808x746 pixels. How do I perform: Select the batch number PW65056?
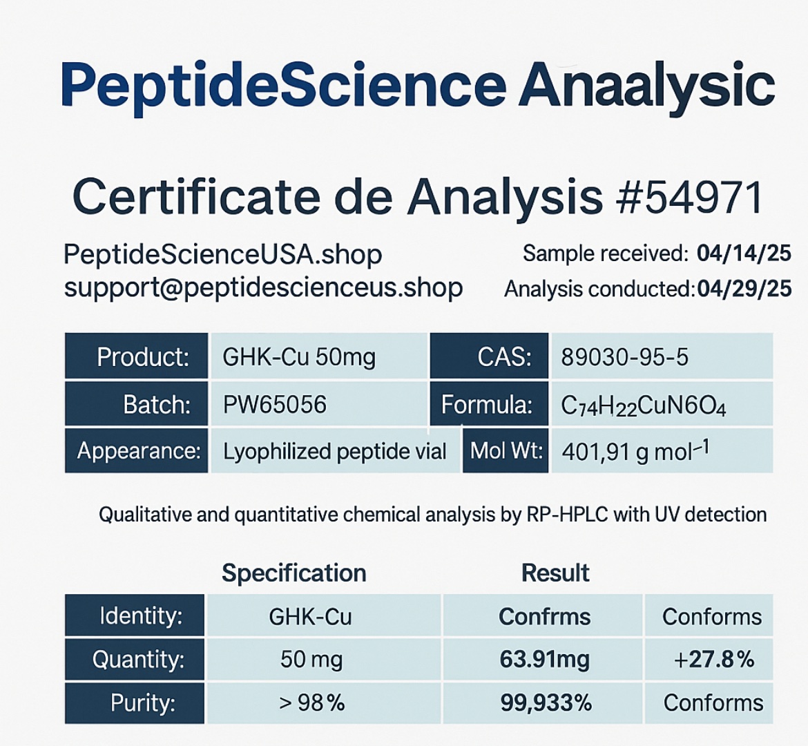tap(275, 404)
